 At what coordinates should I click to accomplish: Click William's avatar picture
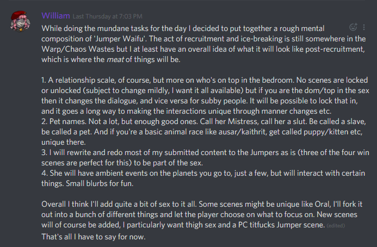pyautogui.click(x=20, y=21)
